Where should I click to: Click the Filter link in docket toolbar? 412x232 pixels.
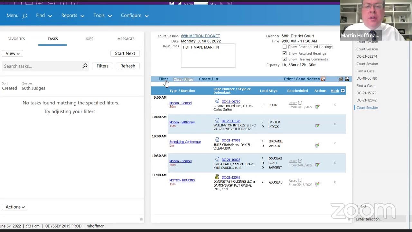163,79
